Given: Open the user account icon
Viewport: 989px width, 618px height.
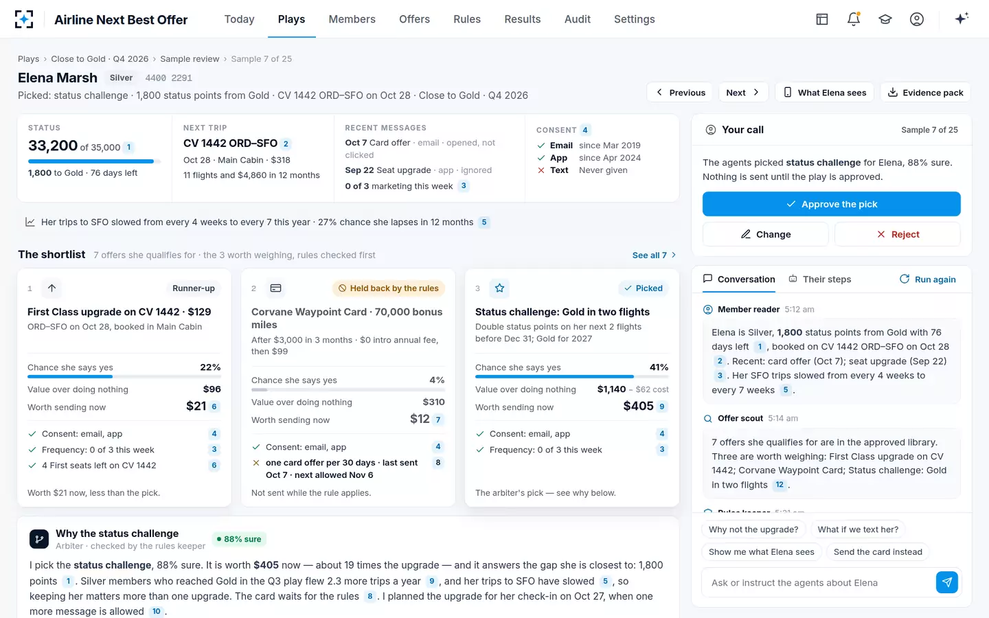Looking at the screenshot, I should [x=917, y=19].
